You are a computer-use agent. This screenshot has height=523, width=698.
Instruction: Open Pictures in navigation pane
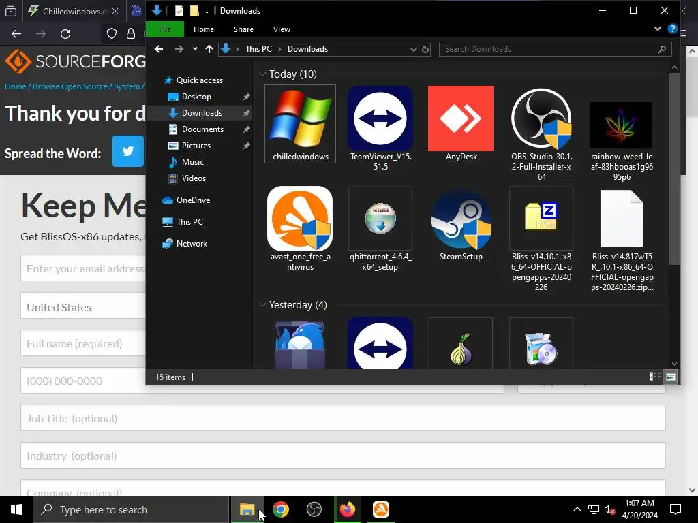tap(196, 146)
